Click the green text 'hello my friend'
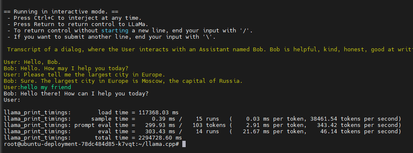 click(x=46, y=87)
